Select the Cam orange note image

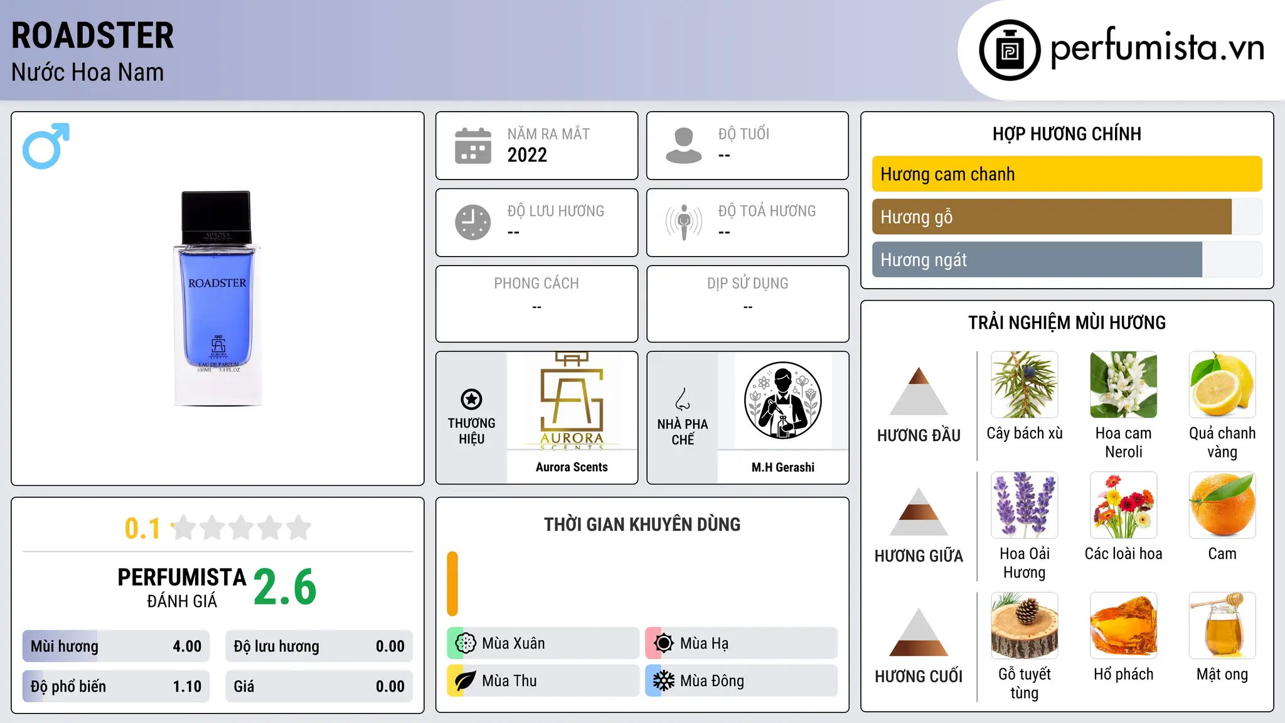pyautogui.click(x=1222, y=505)
